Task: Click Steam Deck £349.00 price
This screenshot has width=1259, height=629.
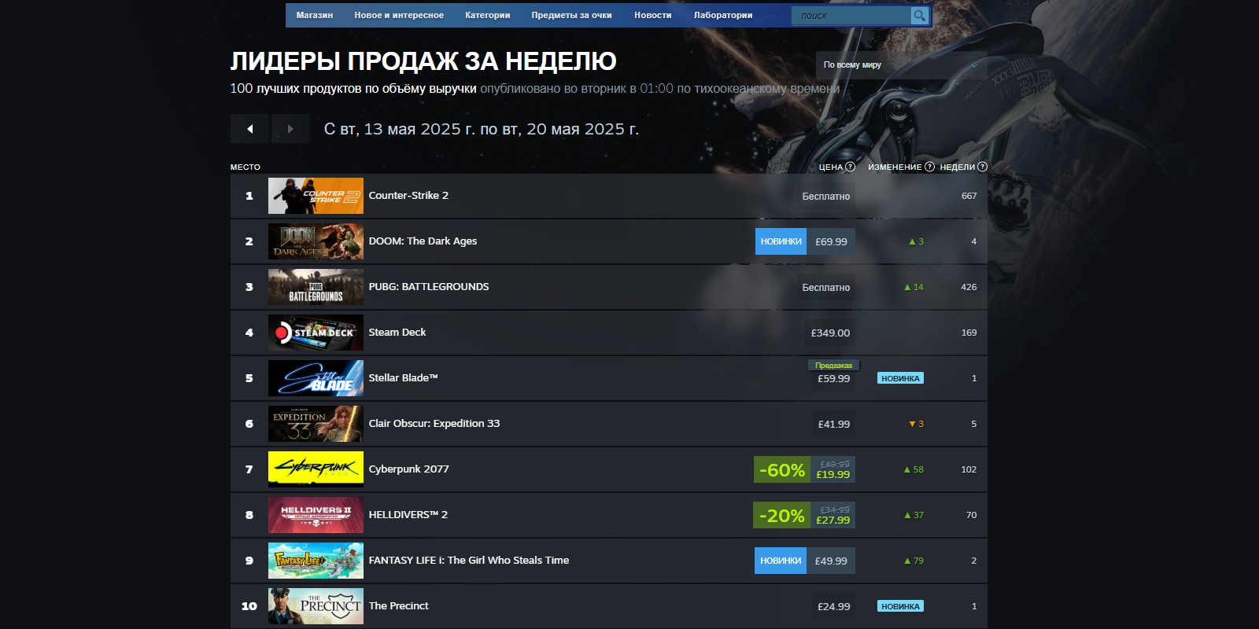Action: [830, 333]
